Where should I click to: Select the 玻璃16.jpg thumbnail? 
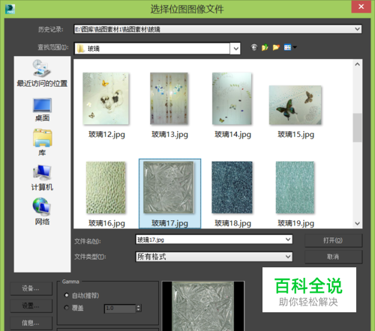106,187
